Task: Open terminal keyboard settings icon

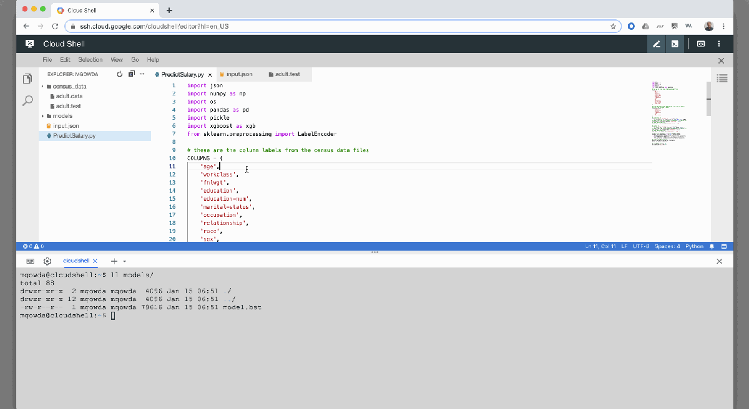Action: click(30, 261)
